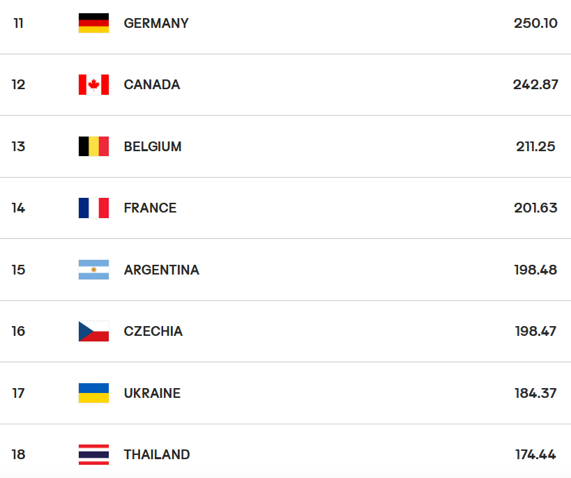
Task: Click the Czechia flag icon
Action: click(93, 331)
